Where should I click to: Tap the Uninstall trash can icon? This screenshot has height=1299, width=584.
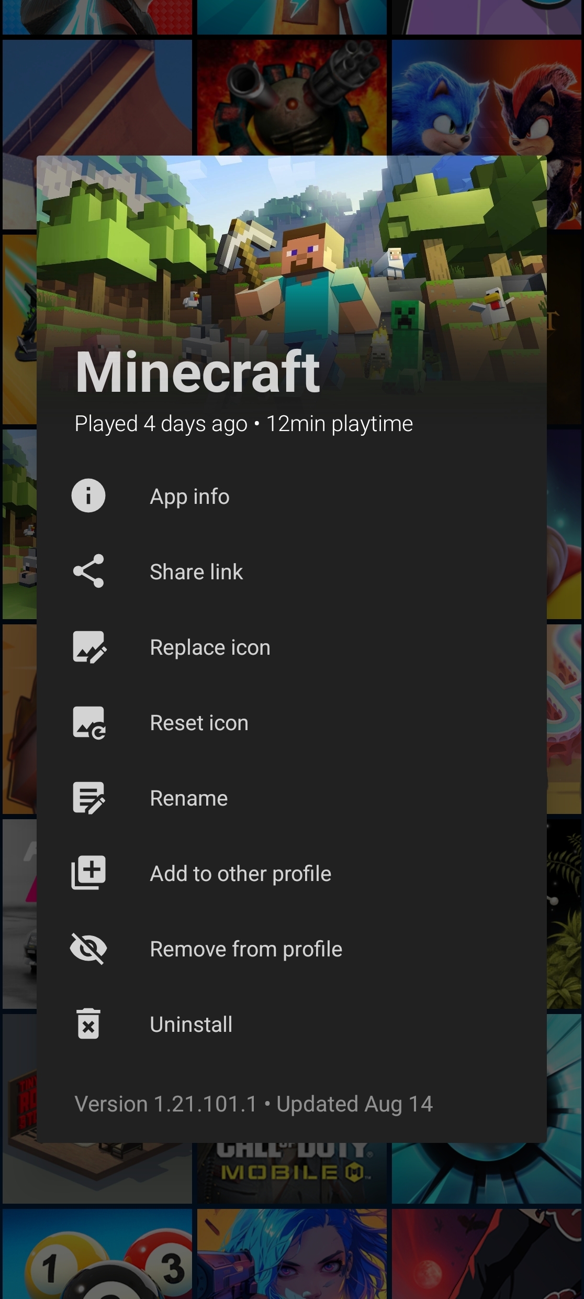click(88, 1024)
